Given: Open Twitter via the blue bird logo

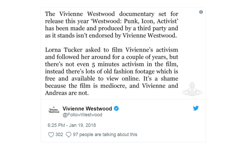Looking at the screenshot, I should (196, 108).
